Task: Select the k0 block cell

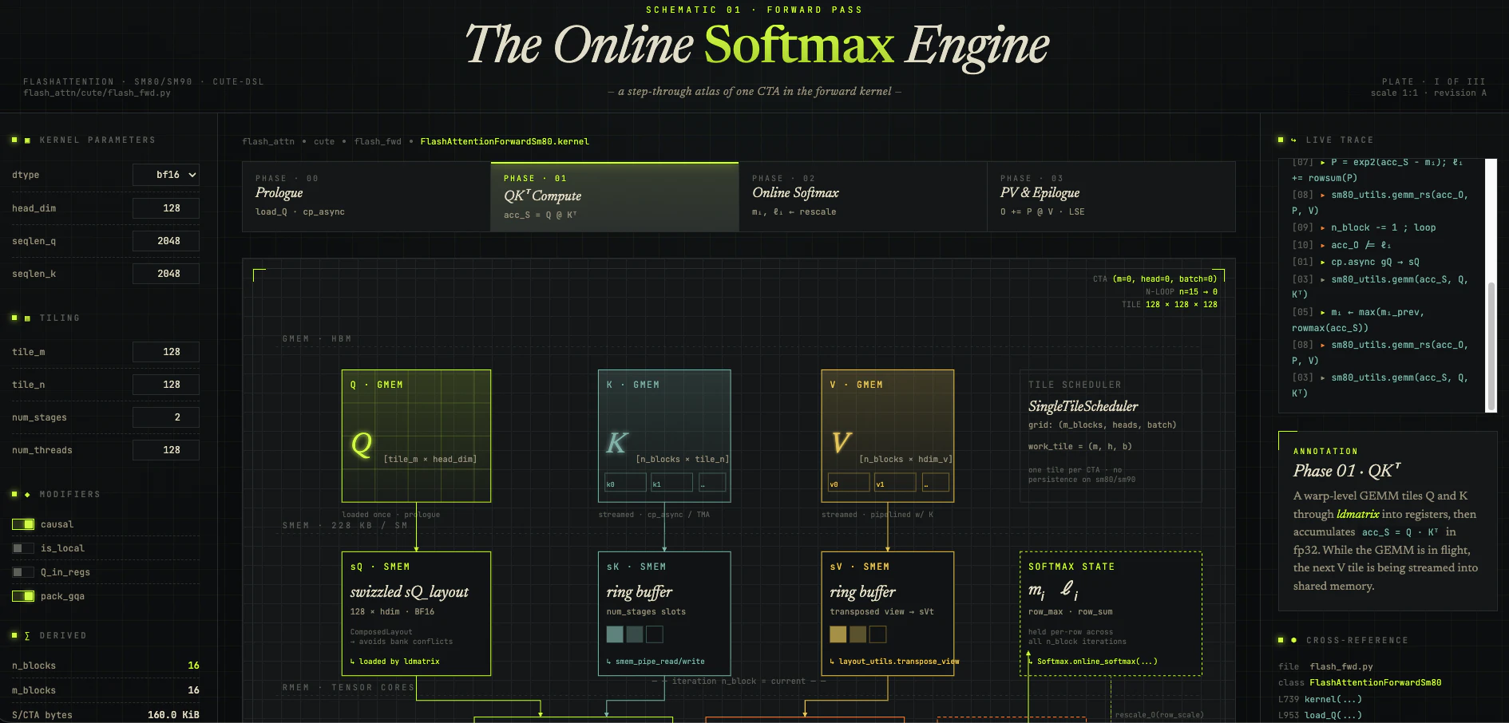Action: point(625,483)
